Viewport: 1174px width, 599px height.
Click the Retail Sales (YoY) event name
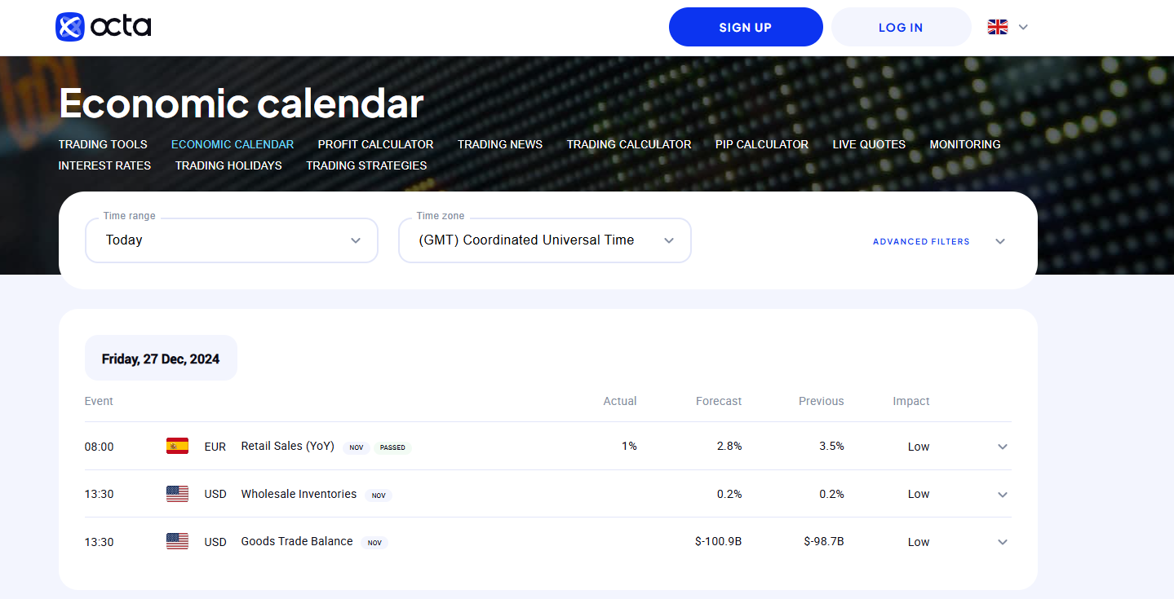point(288,446)
